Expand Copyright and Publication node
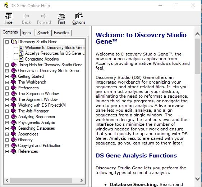 coord(7,146)
